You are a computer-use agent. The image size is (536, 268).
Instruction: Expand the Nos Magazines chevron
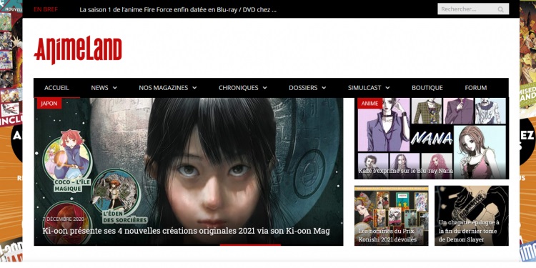coord(194,88)
